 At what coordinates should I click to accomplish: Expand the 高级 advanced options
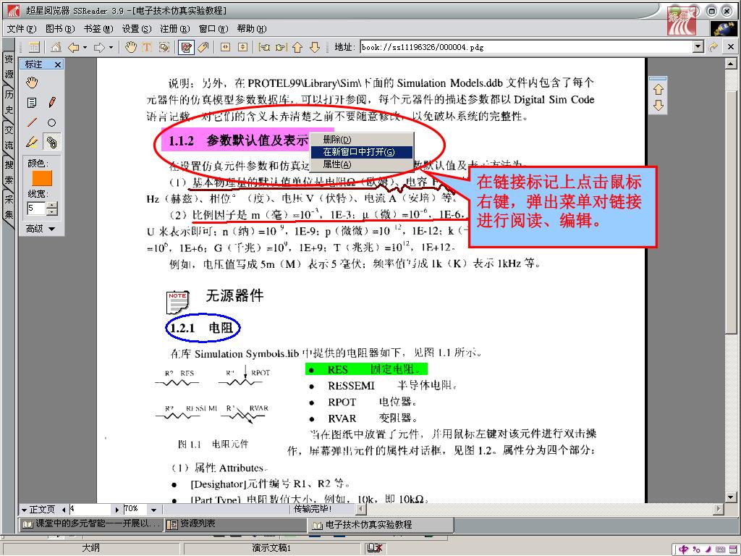coord(41,229)
